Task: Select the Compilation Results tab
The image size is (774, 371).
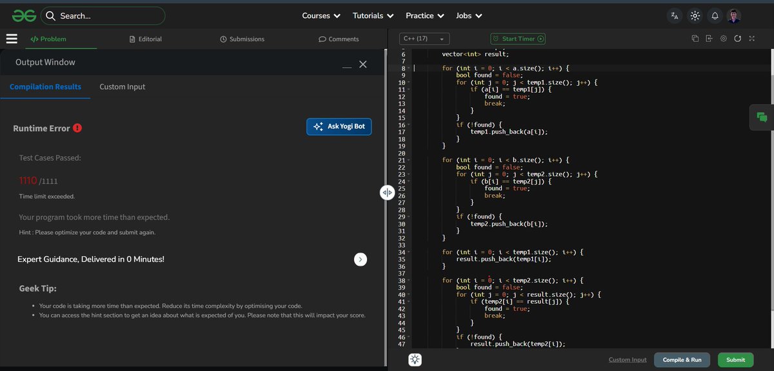Action: pos(45,86)
